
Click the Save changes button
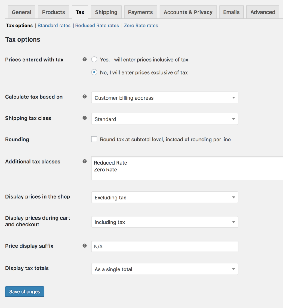point(24,291)
